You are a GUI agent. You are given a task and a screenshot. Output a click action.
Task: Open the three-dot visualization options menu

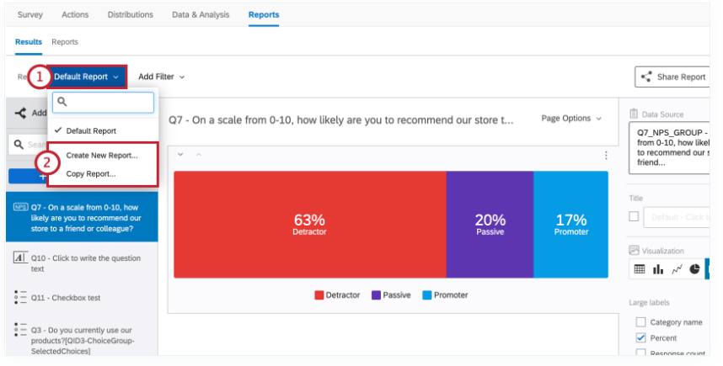point(605,156)
